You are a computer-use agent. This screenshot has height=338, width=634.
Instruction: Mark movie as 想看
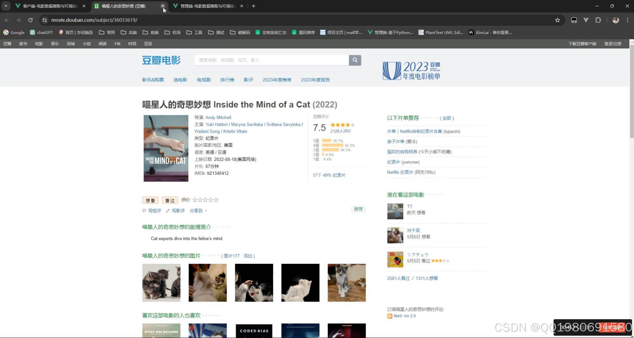tap(150, 200)
